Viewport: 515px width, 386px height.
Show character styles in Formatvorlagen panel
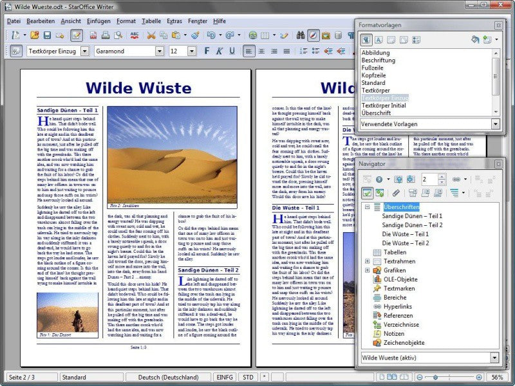point(379,40)
